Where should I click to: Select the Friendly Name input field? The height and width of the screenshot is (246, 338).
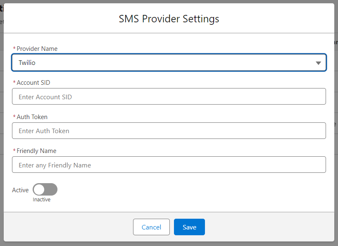[169, 165]
